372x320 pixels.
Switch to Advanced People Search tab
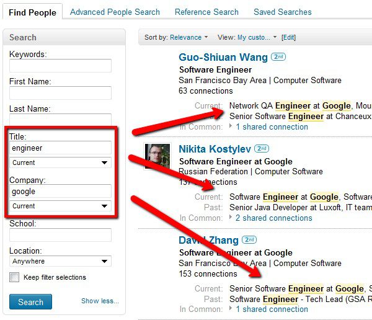pyautogui.click(x=115, y=12)
